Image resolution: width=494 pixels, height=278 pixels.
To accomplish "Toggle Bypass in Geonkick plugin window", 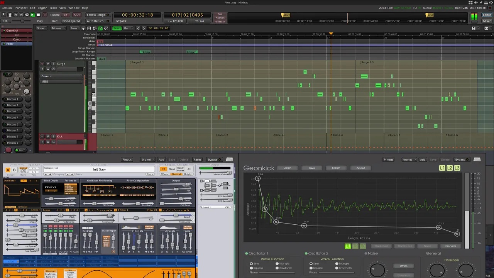I will [462, 159].
